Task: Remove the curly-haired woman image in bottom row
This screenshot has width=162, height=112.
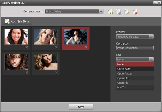Action: click(x=27, y=73)
